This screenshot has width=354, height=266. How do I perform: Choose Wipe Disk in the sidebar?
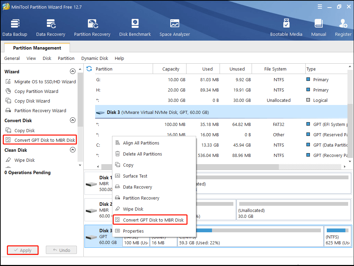tap(20, 160)
